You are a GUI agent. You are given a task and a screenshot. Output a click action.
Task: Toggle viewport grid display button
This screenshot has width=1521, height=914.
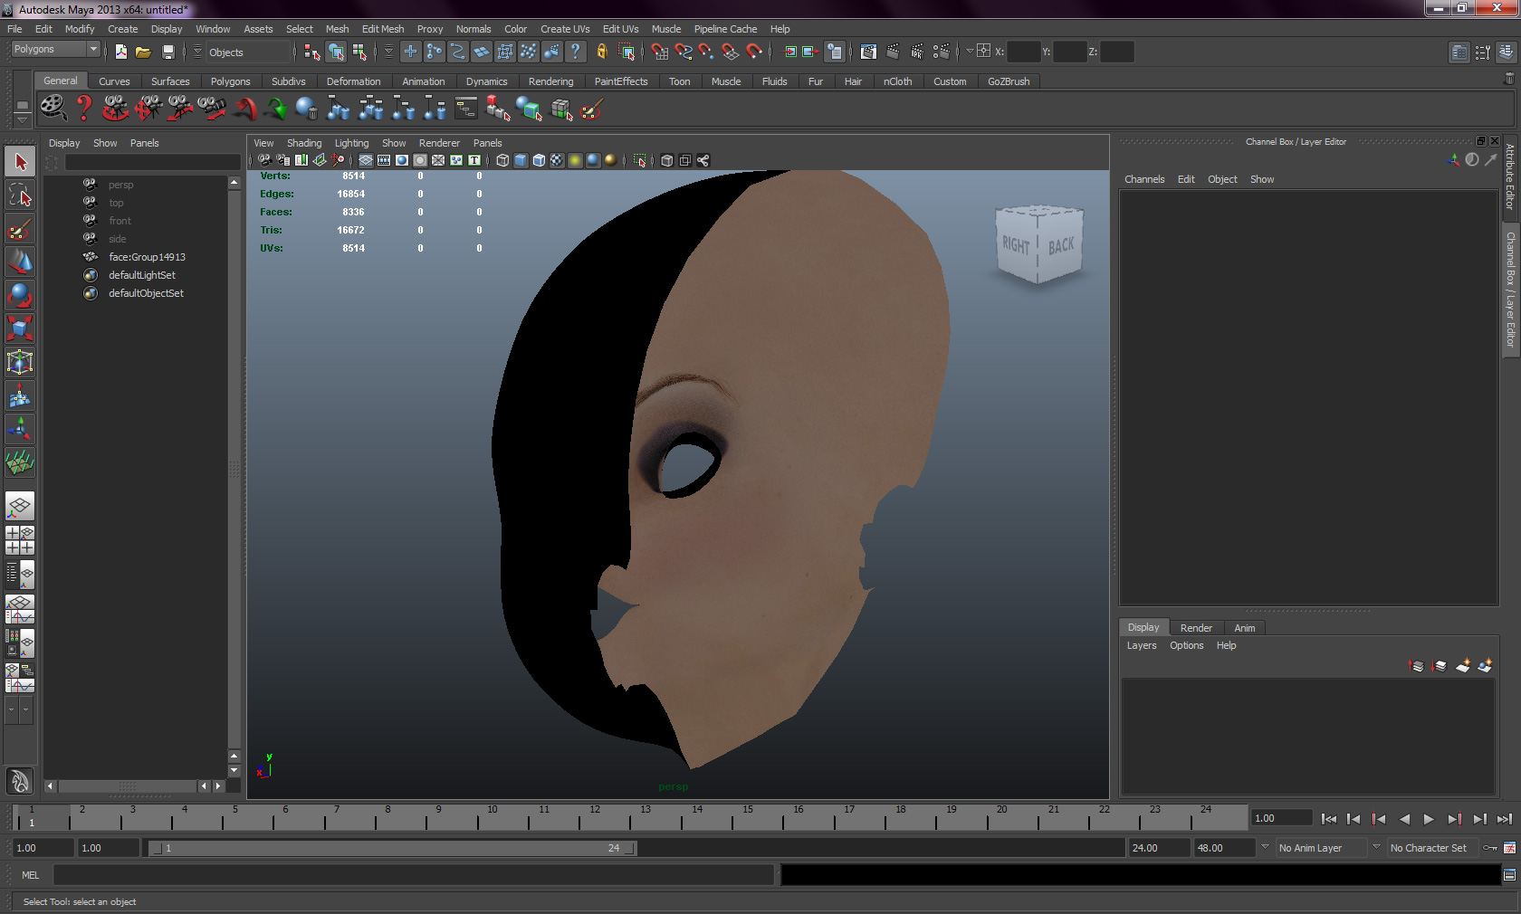coord(366,160)
